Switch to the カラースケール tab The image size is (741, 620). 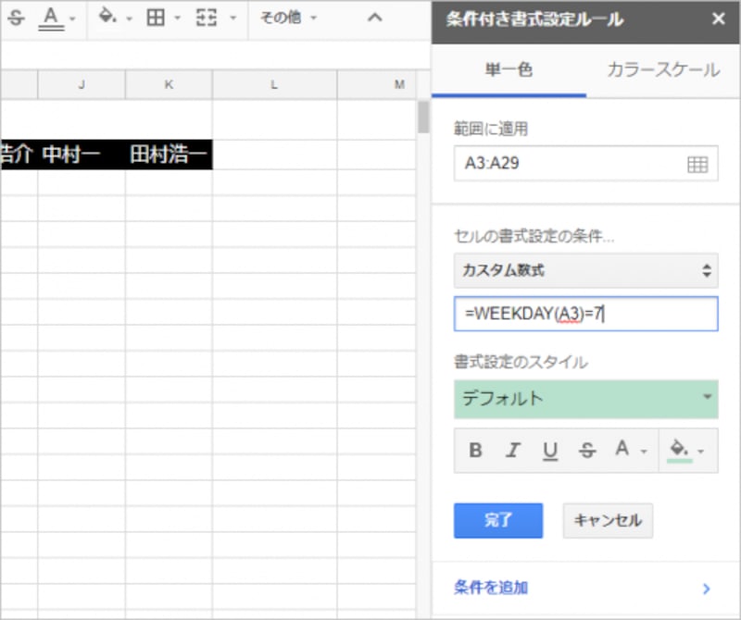(663, 70)
